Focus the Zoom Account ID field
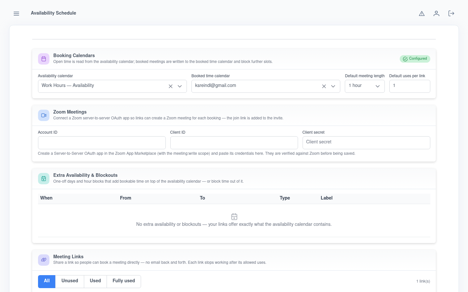 pos(102,143)
